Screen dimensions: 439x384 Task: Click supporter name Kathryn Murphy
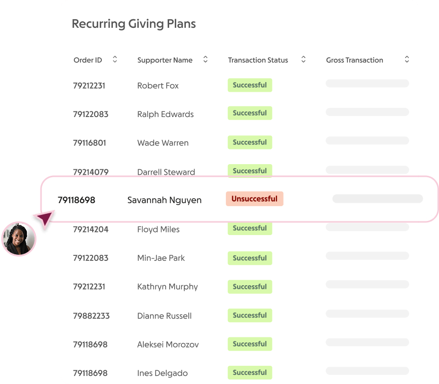pyautogui.click(x=167, y=287)
